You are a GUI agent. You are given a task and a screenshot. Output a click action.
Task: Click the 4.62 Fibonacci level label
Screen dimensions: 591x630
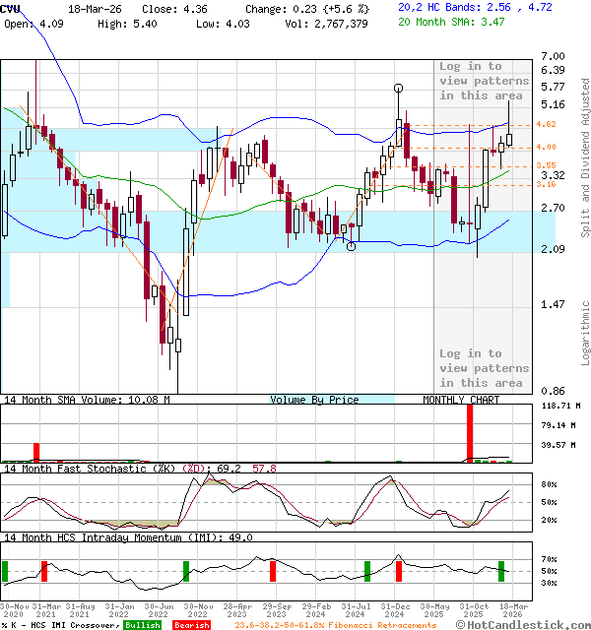point(547,125)
